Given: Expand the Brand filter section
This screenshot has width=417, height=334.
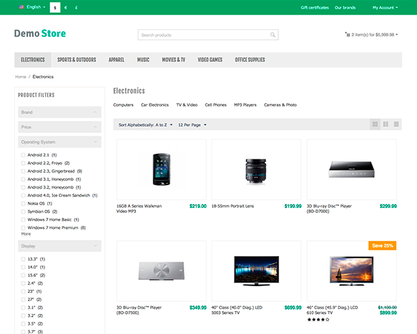Looking at the screenshot, I should [x=60, y=112].
